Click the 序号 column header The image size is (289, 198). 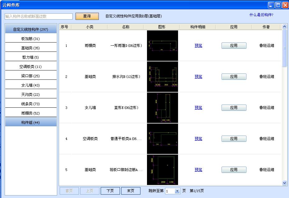[x=65, y=27]
